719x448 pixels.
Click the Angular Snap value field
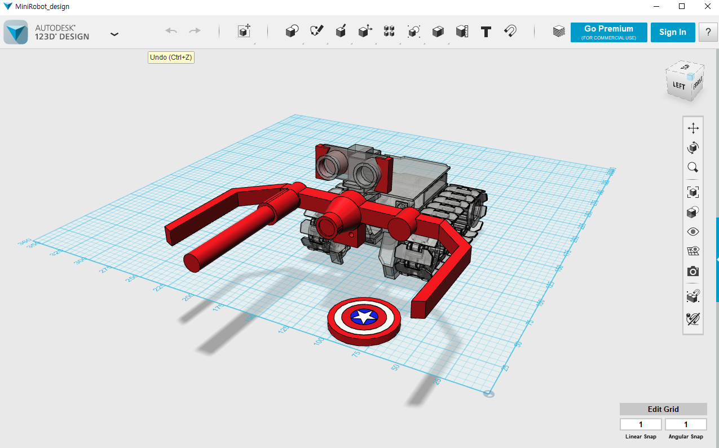(686, 424)
